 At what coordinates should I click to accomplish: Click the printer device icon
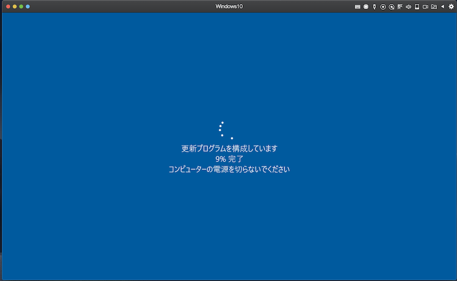[x=417, y=6]
